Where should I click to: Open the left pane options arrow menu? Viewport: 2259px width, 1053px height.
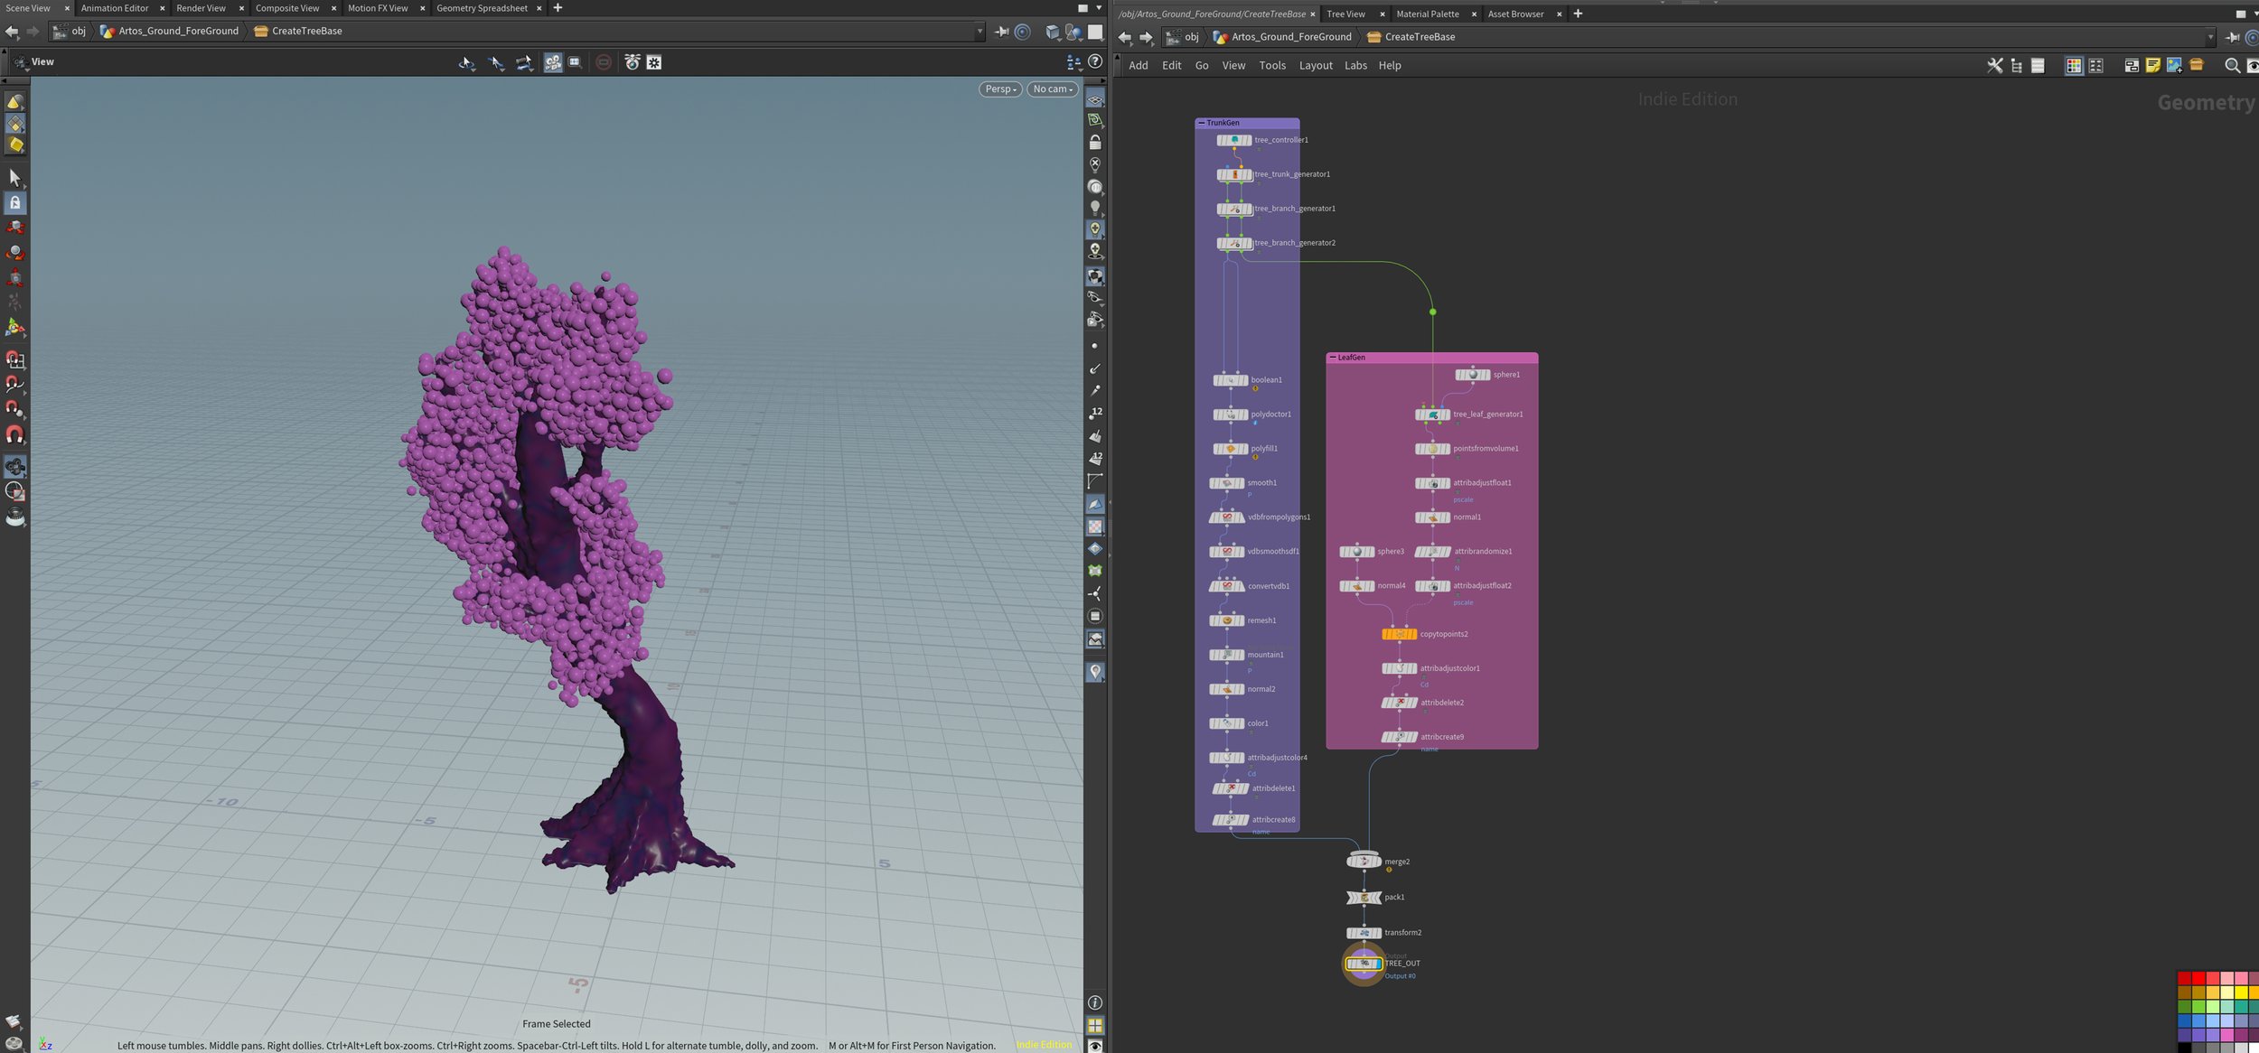[x=1099, y=8]
